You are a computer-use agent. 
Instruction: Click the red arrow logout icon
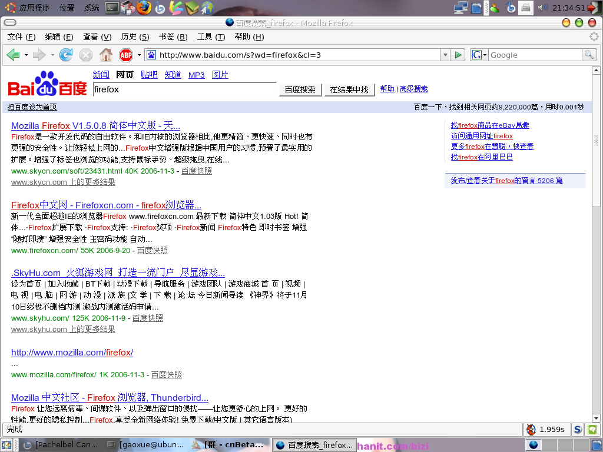595,8
